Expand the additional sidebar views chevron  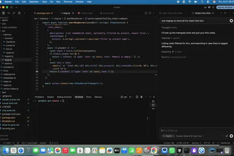[x=25, y=13]
